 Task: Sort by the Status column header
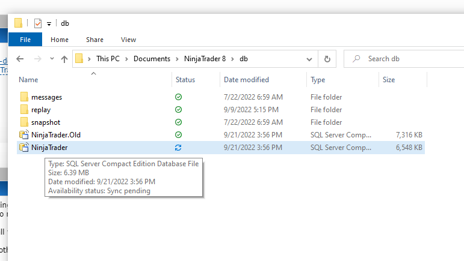click(x=185, y=80)
